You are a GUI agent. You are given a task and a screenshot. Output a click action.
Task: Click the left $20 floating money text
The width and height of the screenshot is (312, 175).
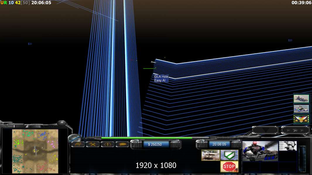(30, 44)
